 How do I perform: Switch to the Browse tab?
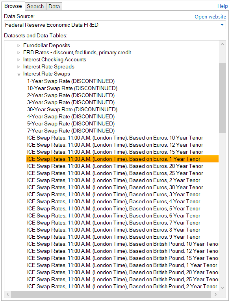(13, 6)
